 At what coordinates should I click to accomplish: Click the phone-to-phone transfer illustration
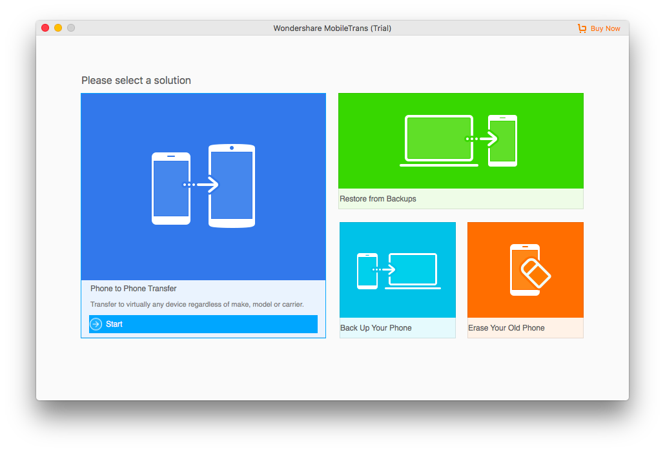203,186
